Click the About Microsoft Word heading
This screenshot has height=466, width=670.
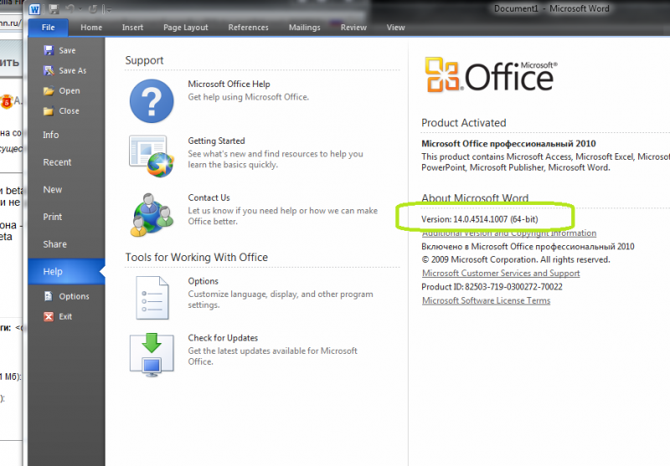tap(475, 198)
